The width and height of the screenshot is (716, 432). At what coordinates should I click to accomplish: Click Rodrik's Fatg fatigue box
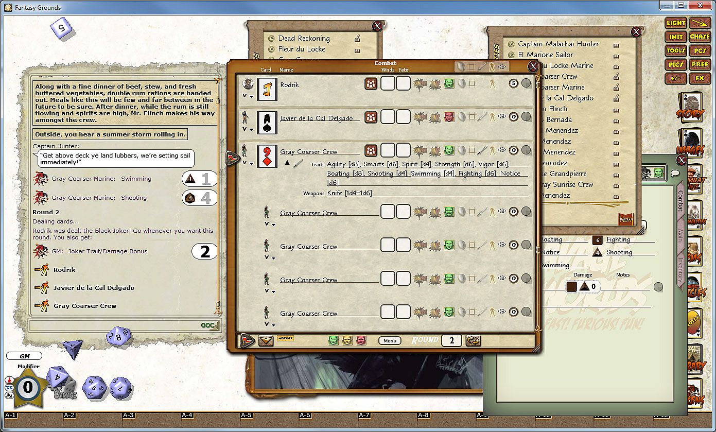(403, 83)
